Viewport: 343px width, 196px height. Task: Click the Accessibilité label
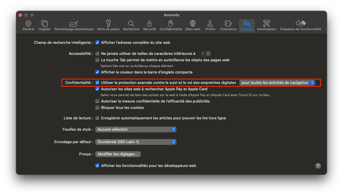[81, 53]
